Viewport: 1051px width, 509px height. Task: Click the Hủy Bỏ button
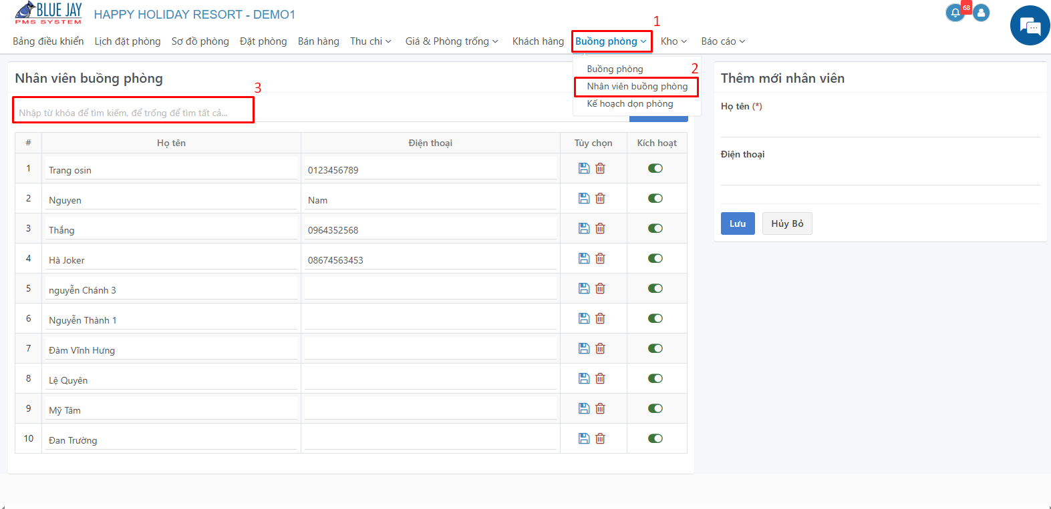click(787, 223)
